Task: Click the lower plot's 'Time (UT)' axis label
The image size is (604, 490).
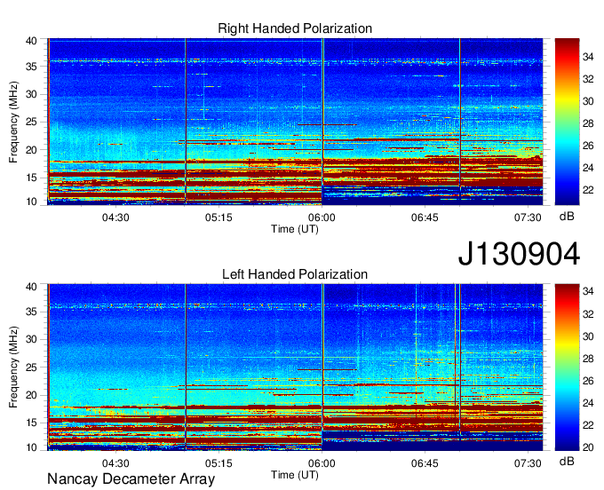Action: tap(295, 475)
